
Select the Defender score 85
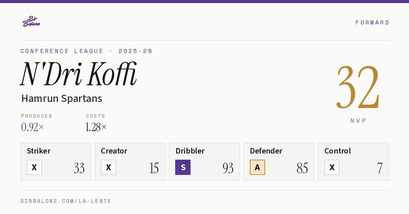click(302, 168)
